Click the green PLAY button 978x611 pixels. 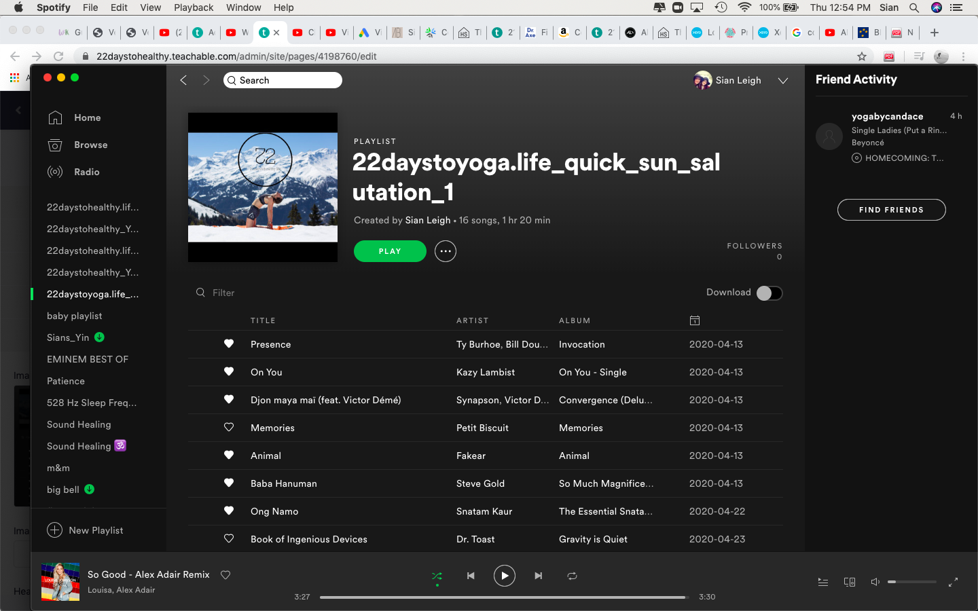tap(390, 251)
